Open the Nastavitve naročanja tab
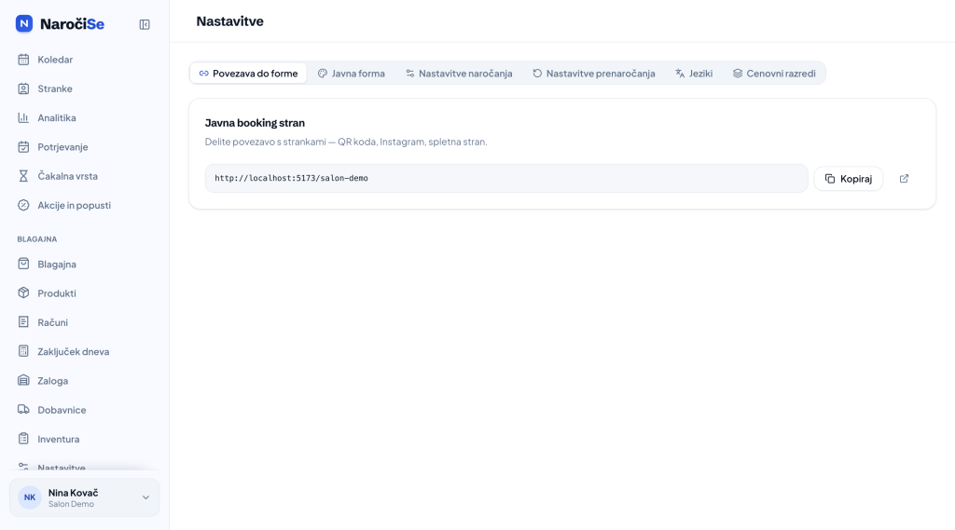 (459, 73)
